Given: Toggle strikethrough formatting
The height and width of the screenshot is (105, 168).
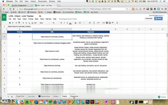Looking at the screenshot, I should point(67,23).
